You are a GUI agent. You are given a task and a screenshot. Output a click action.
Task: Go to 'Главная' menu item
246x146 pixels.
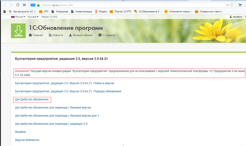click(x=36, y=35)
